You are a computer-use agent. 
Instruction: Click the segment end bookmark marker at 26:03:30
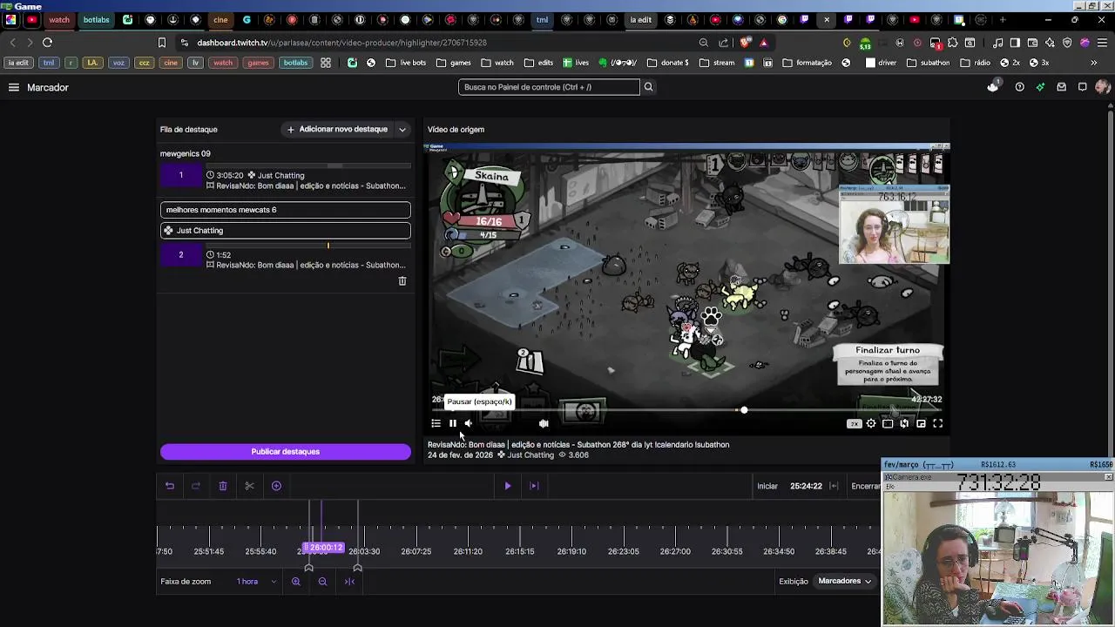[357, 568]
